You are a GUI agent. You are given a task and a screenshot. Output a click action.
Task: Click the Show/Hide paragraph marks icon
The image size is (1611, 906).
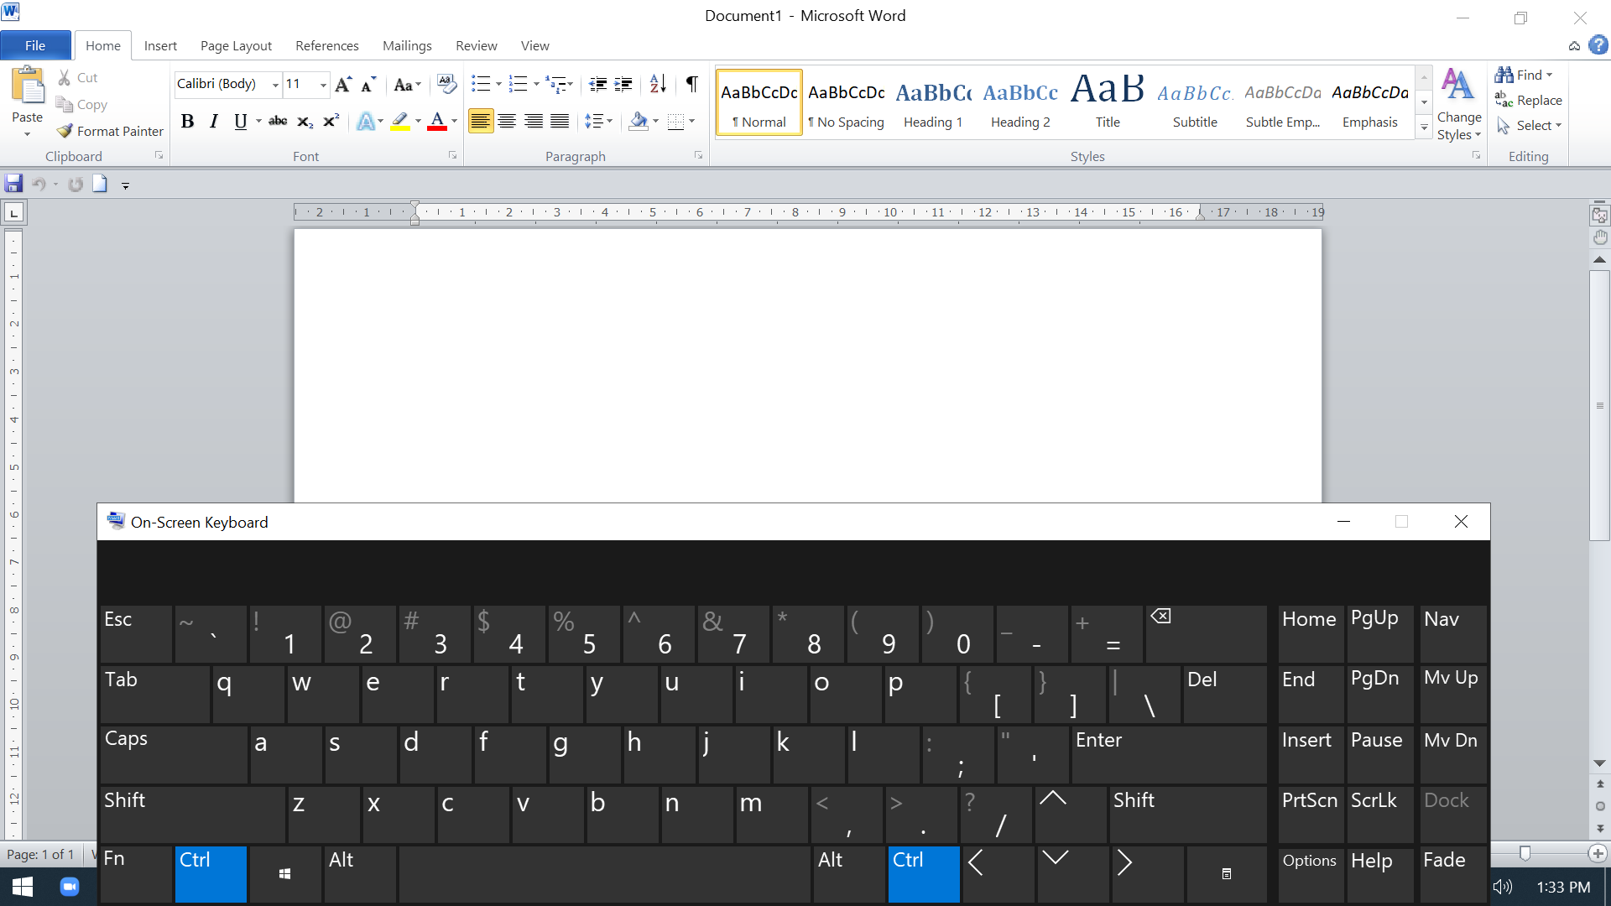coord(691,84)
